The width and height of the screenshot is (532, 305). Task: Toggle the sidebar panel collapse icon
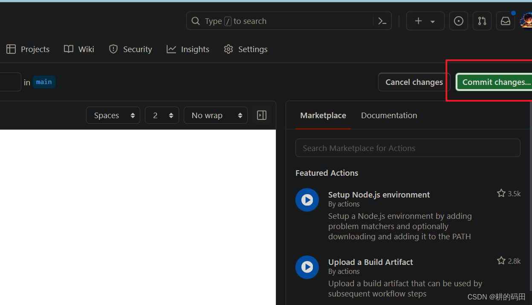(262, 115)
